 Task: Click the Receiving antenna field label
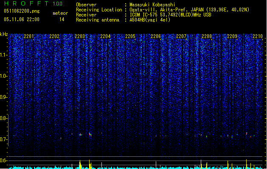(98, 20)
